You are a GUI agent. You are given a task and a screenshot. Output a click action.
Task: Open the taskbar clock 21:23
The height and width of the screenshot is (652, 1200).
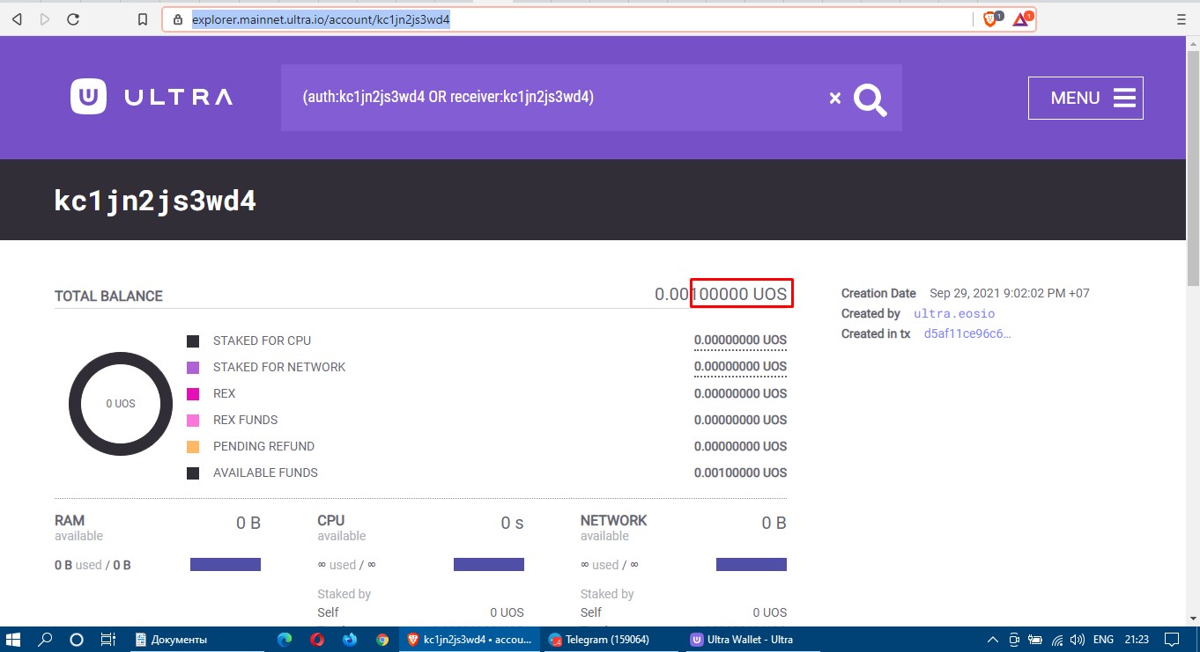[1137, 639]
